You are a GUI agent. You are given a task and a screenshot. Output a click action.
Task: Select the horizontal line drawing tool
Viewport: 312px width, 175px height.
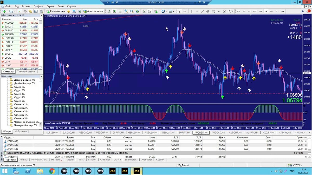pos(197,11)
